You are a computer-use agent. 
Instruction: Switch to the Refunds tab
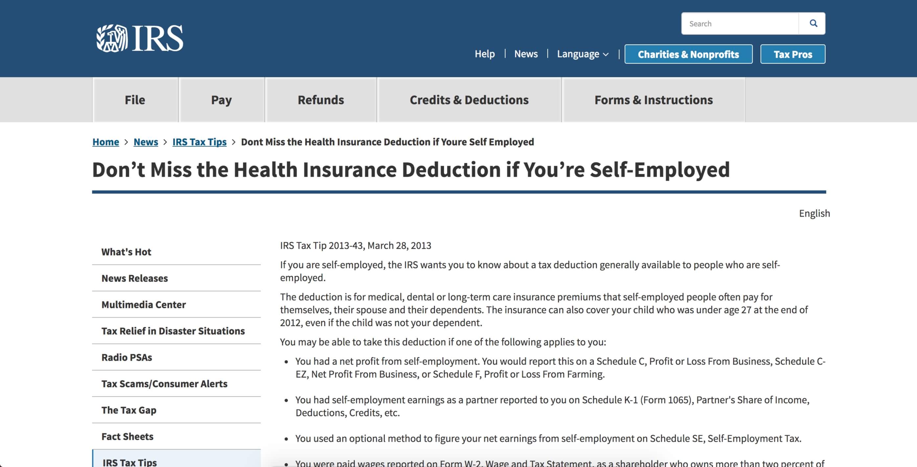click(x=320, y=100)
